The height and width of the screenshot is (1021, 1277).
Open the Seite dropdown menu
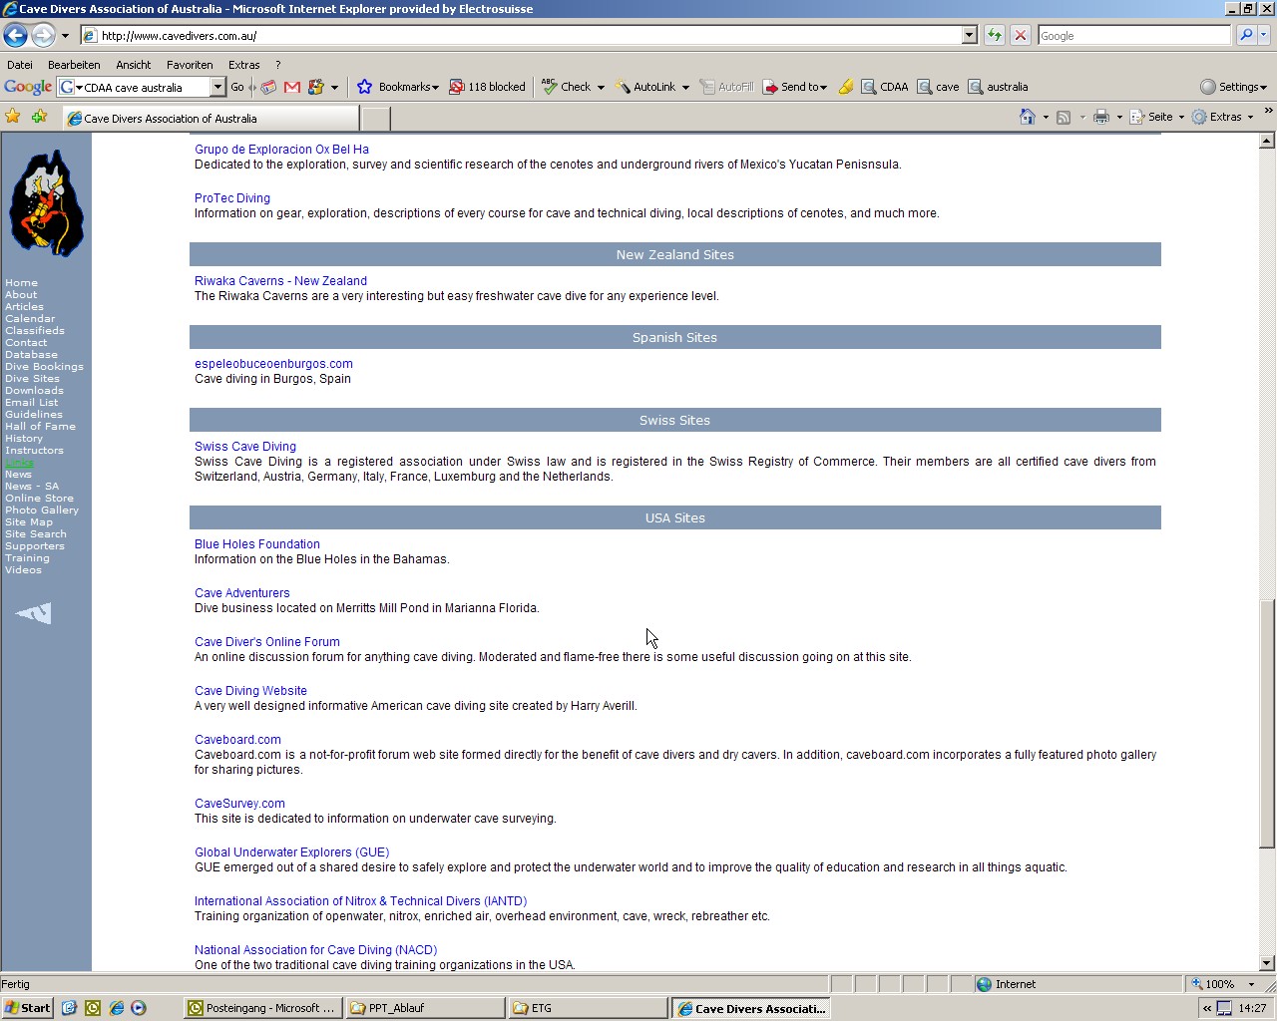coord(1157,117)
